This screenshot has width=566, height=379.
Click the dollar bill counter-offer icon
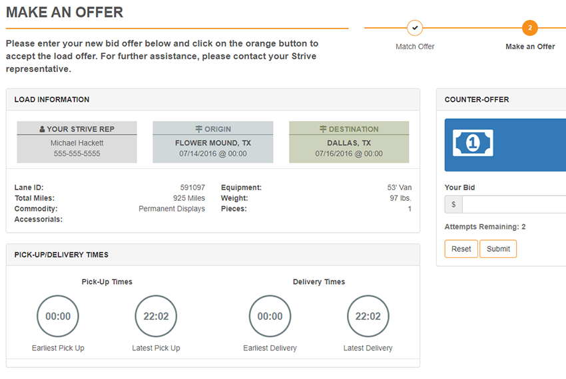(473, 143)
